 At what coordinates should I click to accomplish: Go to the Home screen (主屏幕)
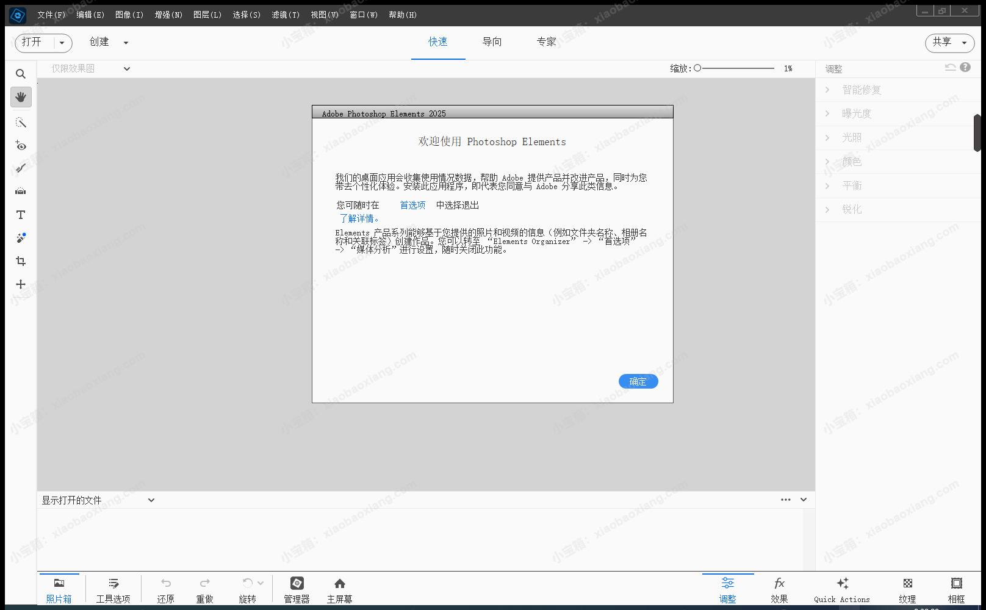click(339, 590)
